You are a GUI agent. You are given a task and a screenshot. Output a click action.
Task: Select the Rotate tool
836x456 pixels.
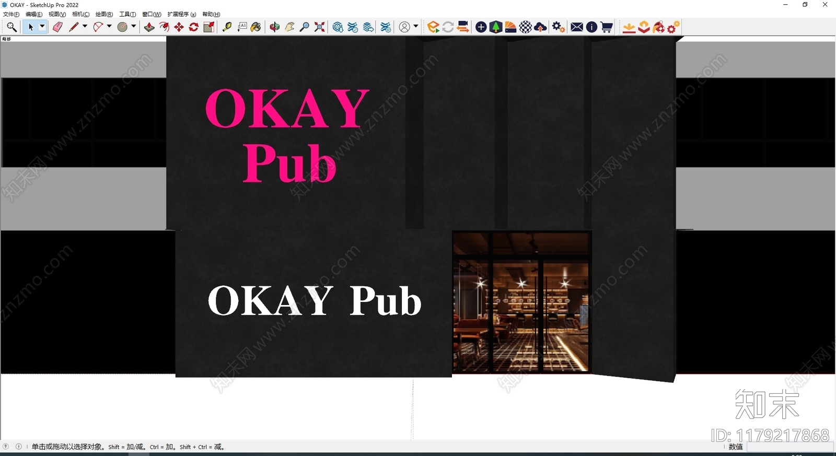point(194,27)
